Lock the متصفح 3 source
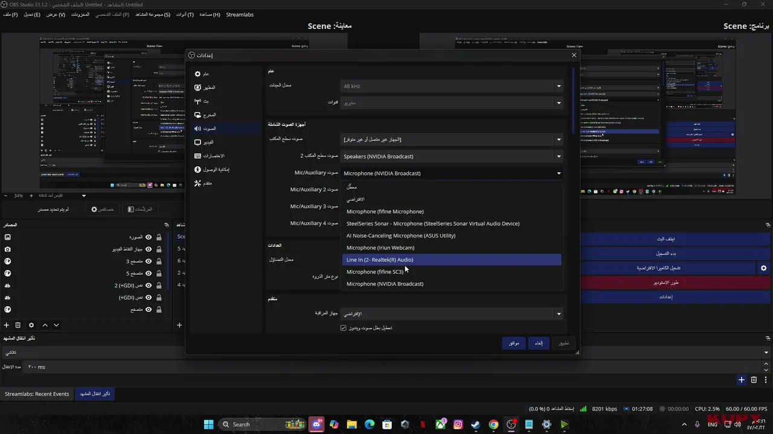The height and width of the screenshot is (434, 773). click(x=159, y=261)
